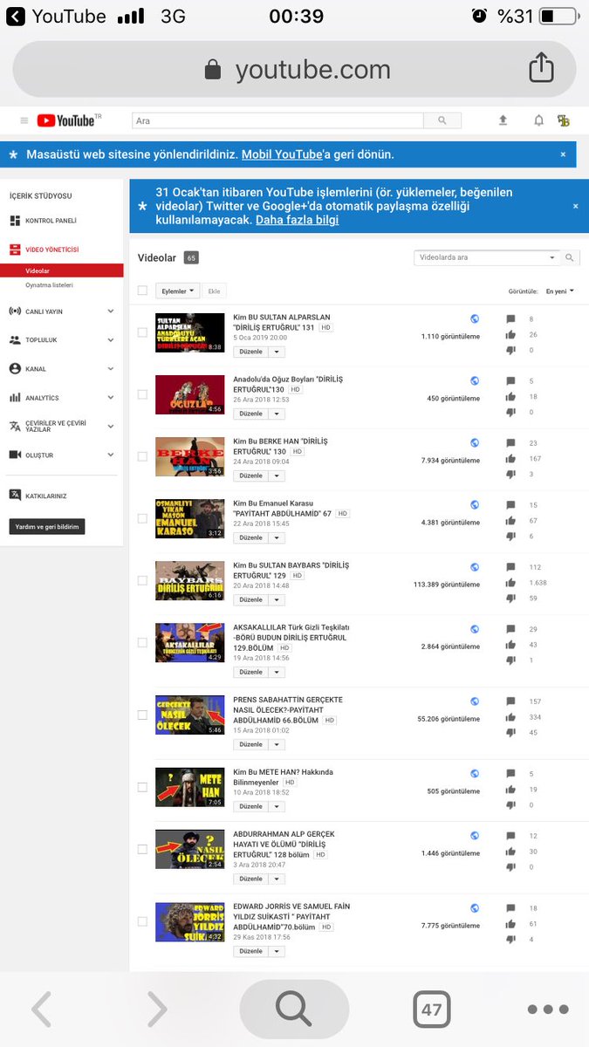Focus the top Ara search field
Image resolution: width=589 pixels, height=1047 pixels.
click(x=277, y=120)
